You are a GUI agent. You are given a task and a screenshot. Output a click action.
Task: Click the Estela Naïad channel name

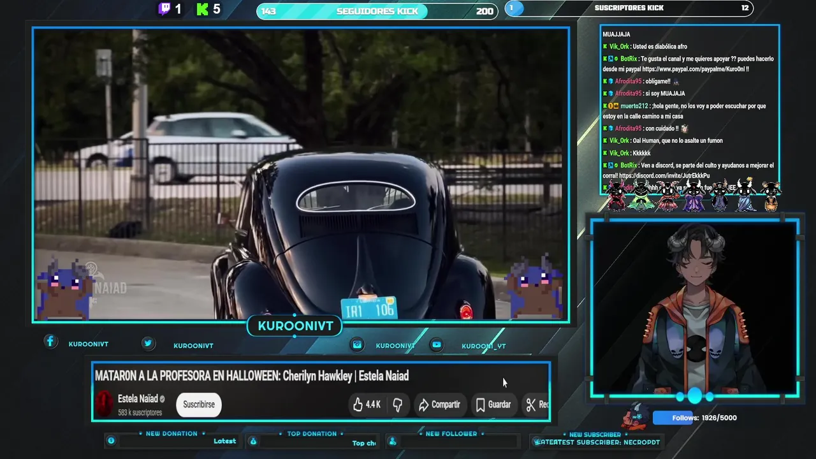tap(138, 398)
